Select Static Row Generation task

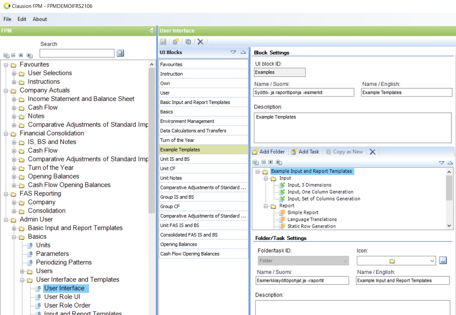pos(311,226)
